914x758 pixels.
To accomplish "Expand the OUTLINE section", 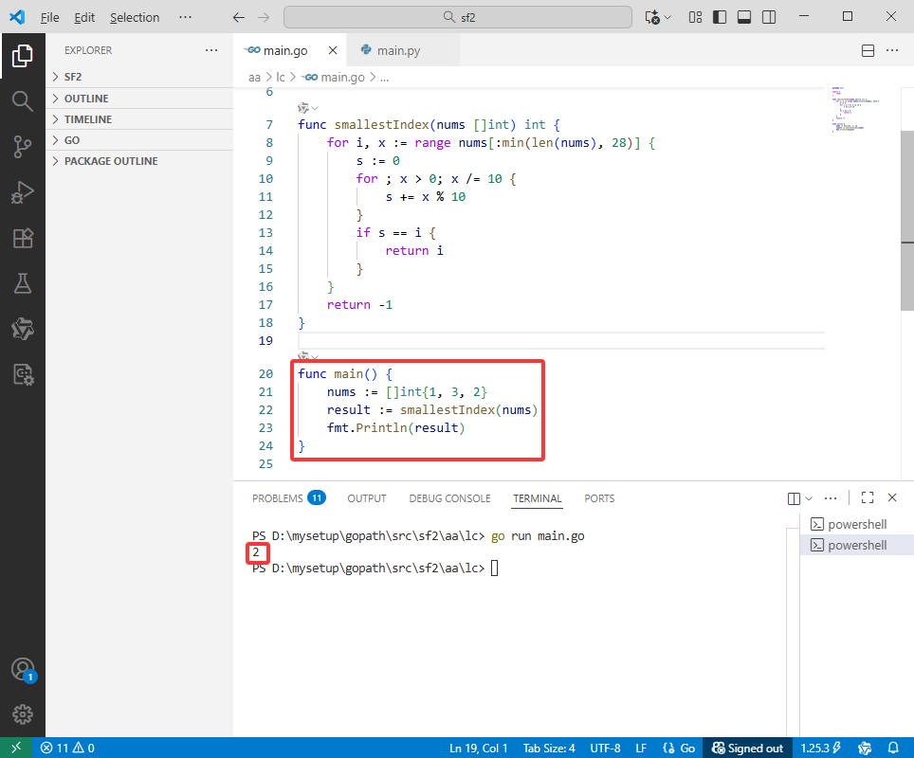I will [x=140, y=99].
